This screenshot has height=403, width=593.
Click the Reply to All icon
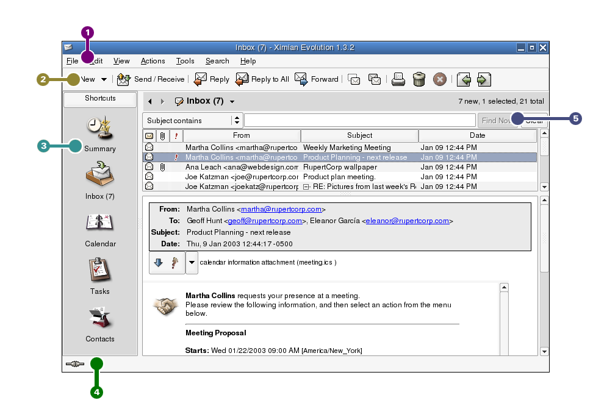(242, 79)
